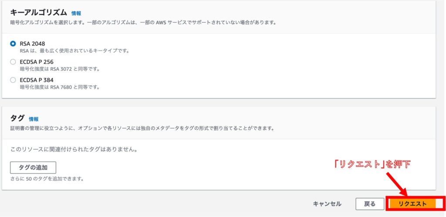Click the キャンセル button

(327, 204)
